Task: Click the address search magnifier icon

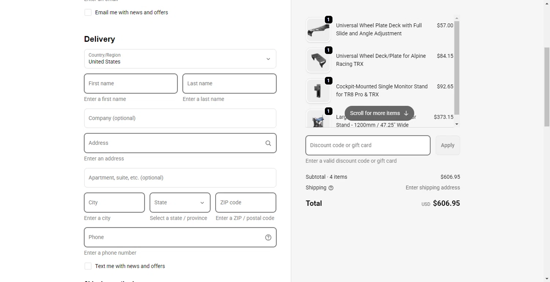Action: coord(268,143)
